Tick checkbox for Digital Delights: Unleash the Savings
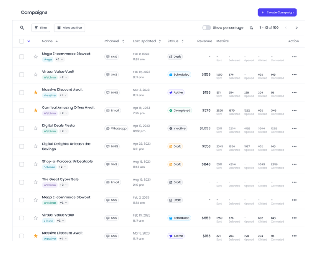Viewport: 327px width, 265px height. pyautogui.click(x=21, y=146)
